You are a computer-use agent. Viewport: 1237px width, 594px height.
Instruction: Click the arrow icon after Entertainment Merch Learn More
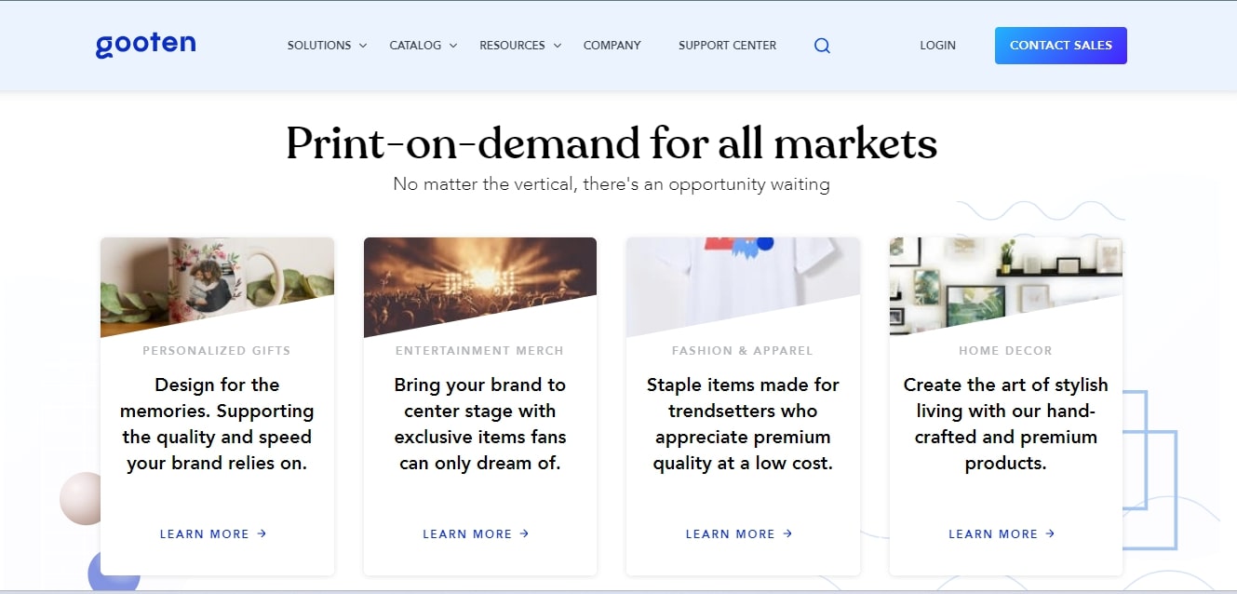click(524, 533)
